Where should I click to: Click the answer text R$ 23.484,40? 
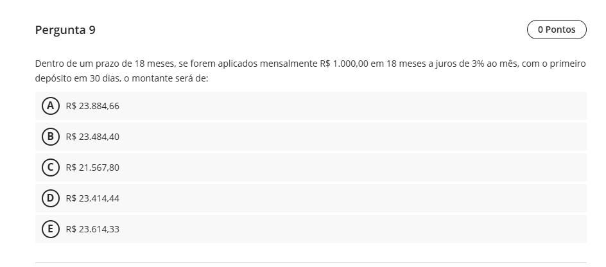point(92,137)
